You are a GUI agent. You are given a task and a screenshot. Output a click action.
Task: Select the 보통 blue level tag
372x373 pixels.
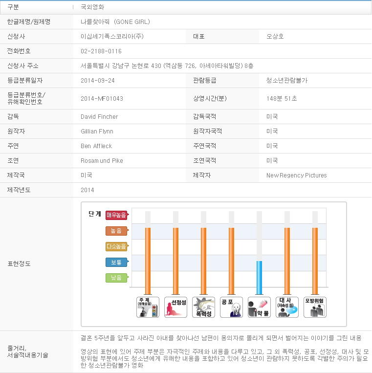pyautogui.click(x=117, y=262)
